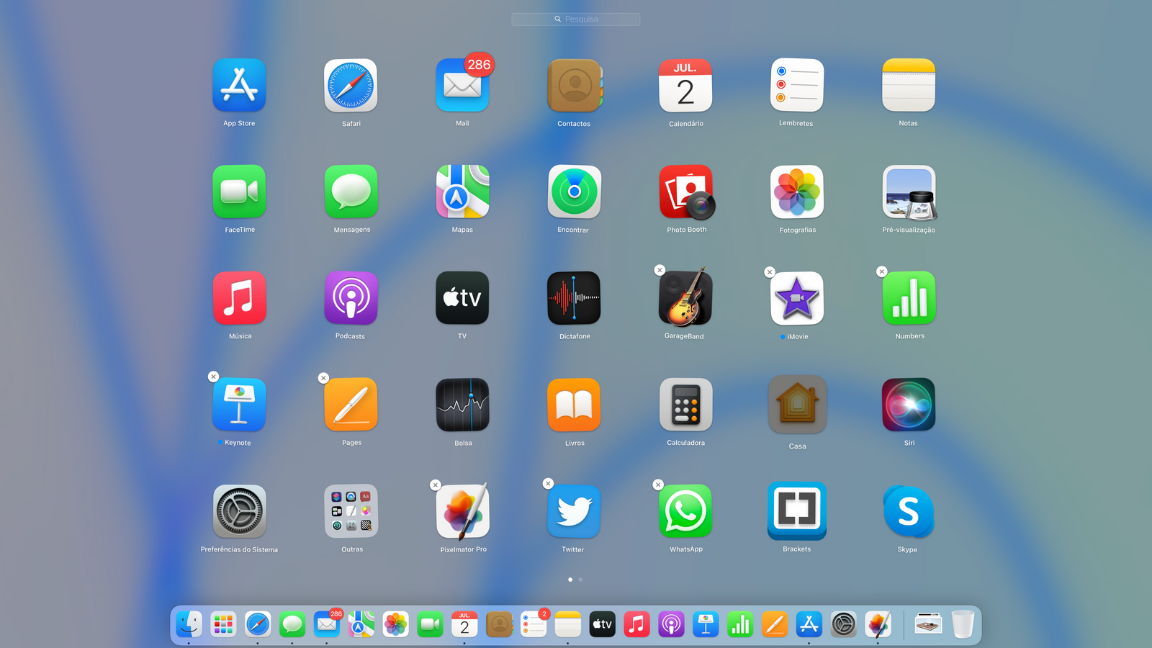The width and height of the screenshot is (1152, 648).
Task: Remove Twitter via its delete badge
Action: coord(548,484)
